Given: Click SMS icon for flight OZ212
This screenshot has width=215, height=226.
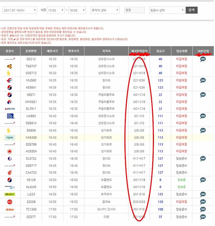Looking at the screenshot, I should (203, 59).
